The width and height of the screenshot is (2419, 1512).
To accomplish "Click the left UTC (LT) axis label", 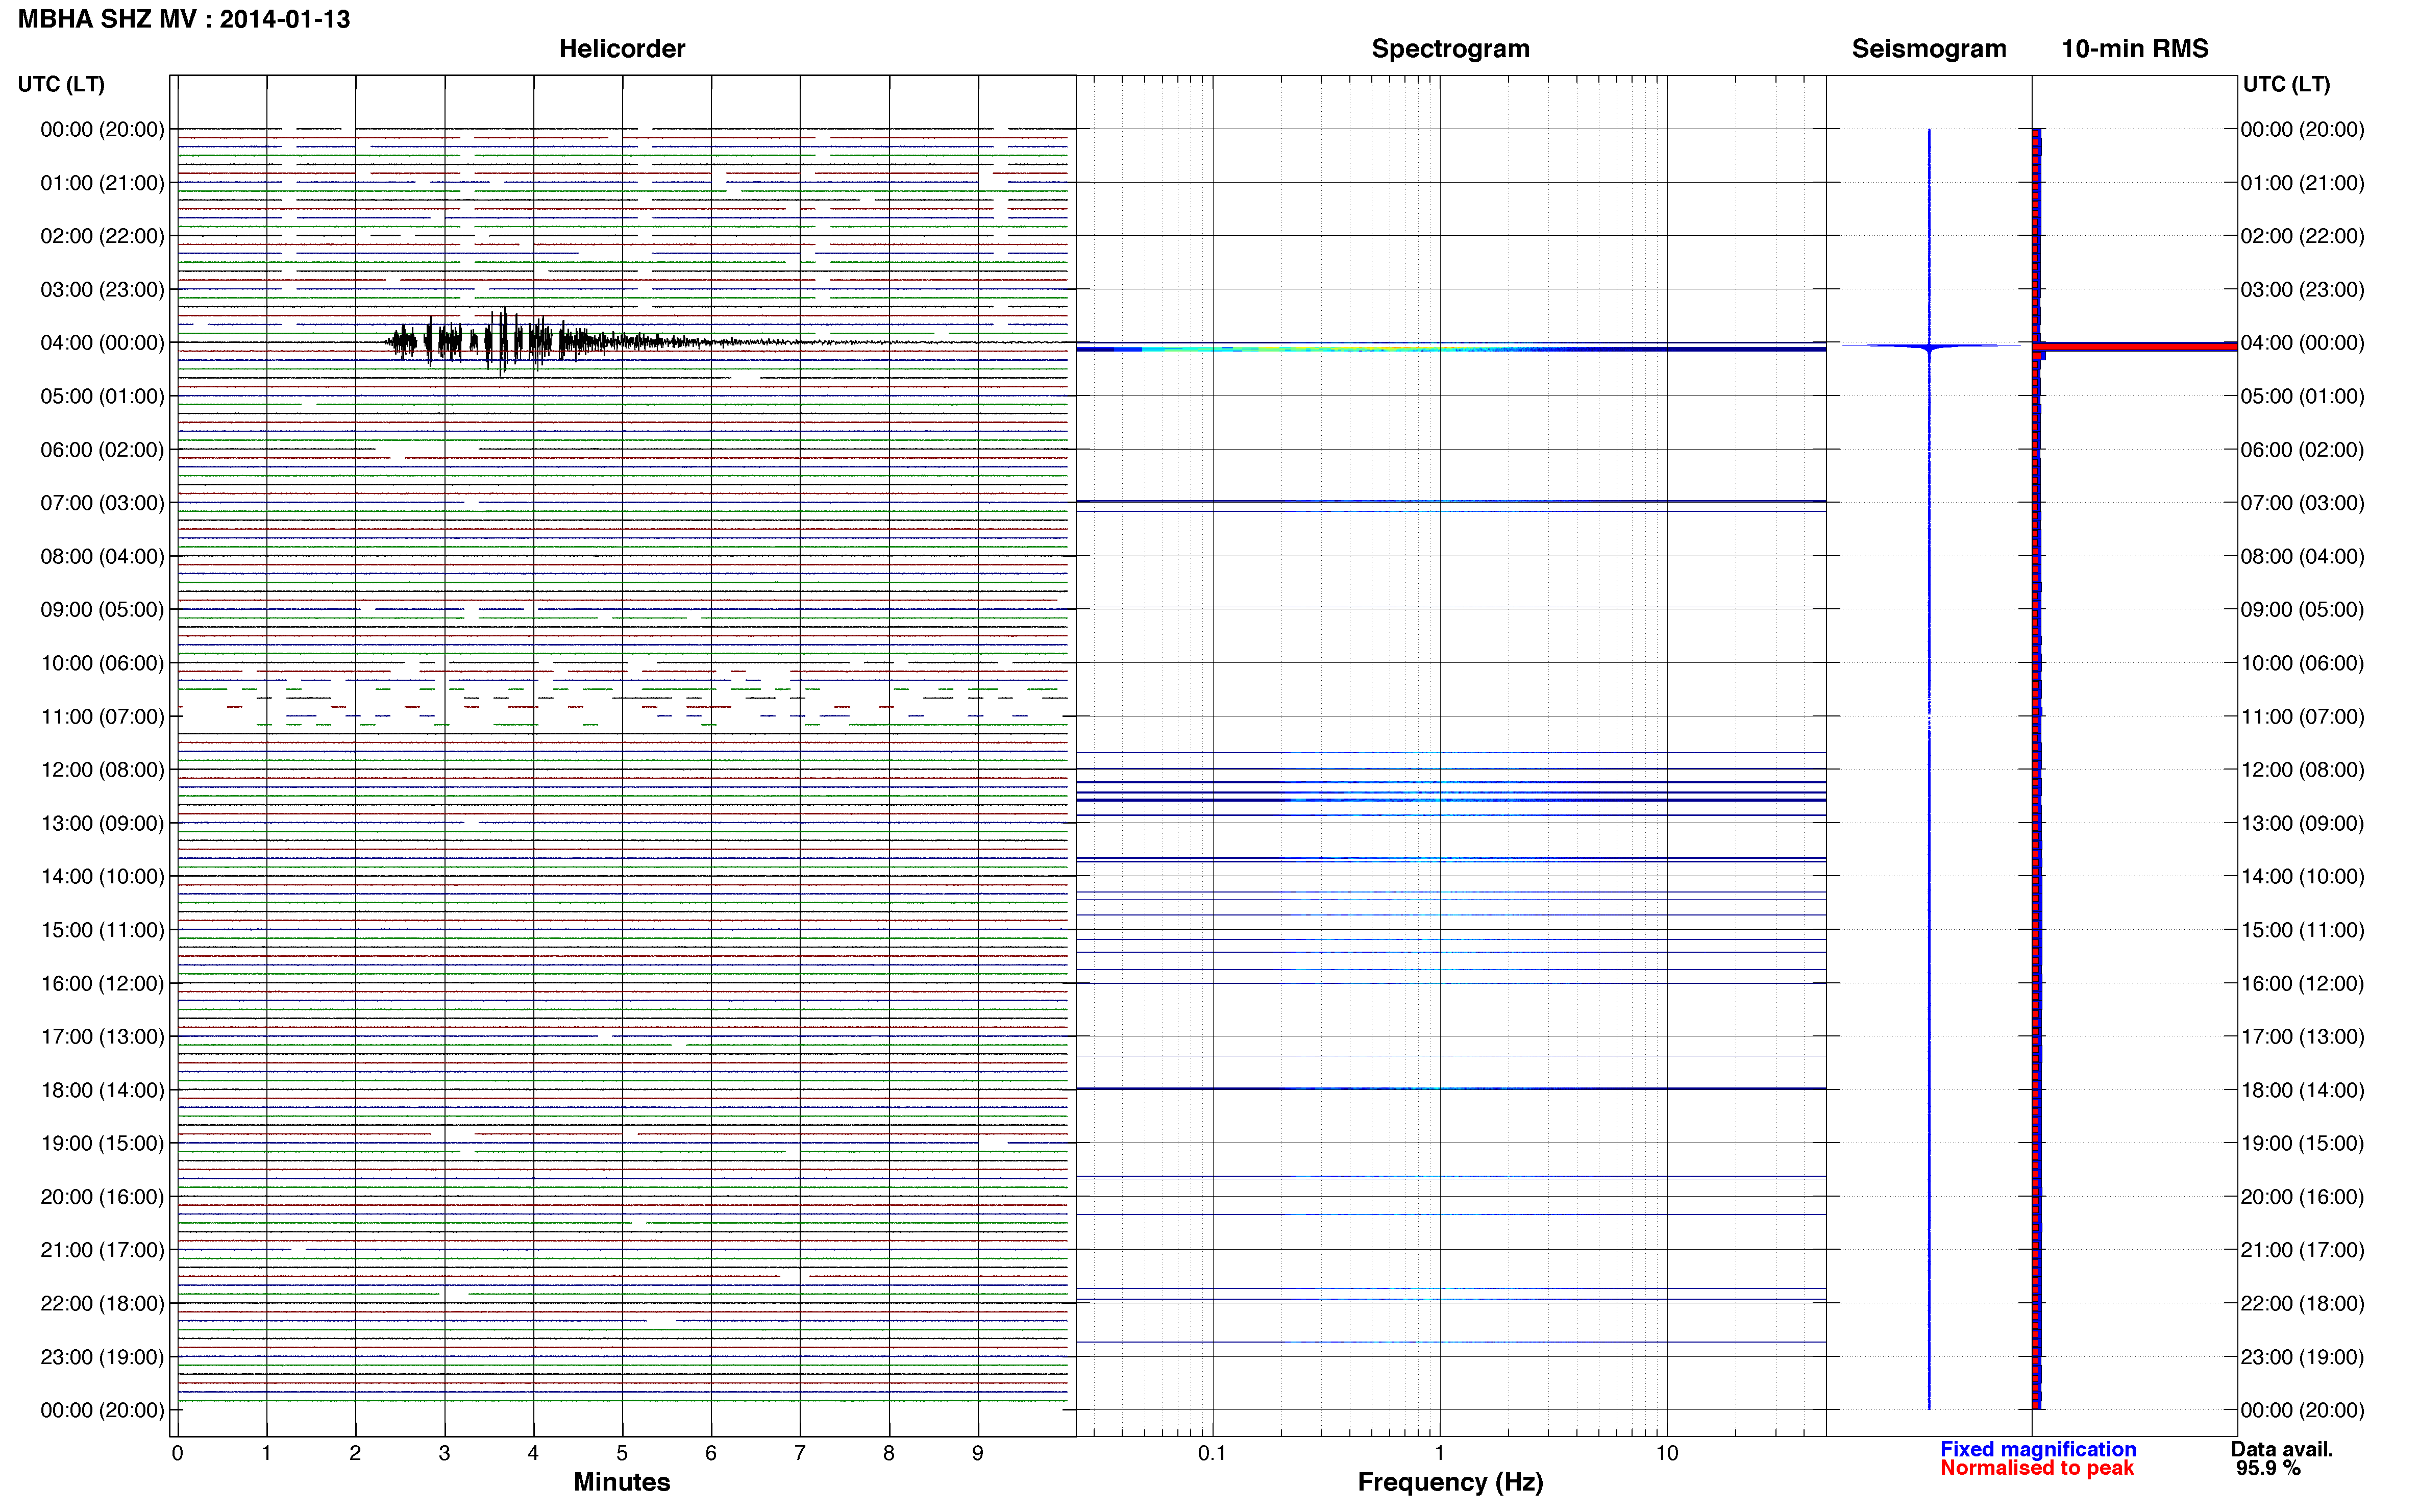I will pyautogui.click(x=61, y=84).
